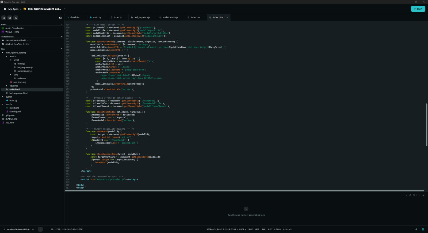Image resolution: width=428 pixels, height=233 pixels.
Task: Click the Audio Classification brick icon
Action: tap(3, 28)
